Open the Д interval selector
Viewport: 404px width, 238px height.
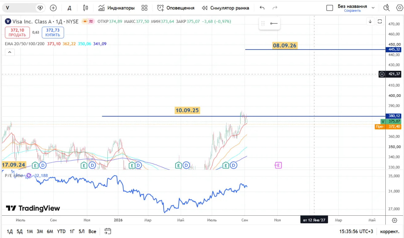point(69,8)
